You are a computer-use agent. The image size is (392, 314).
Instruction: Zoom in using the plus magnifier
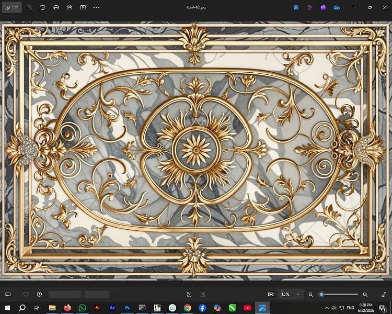pos(365,295)
